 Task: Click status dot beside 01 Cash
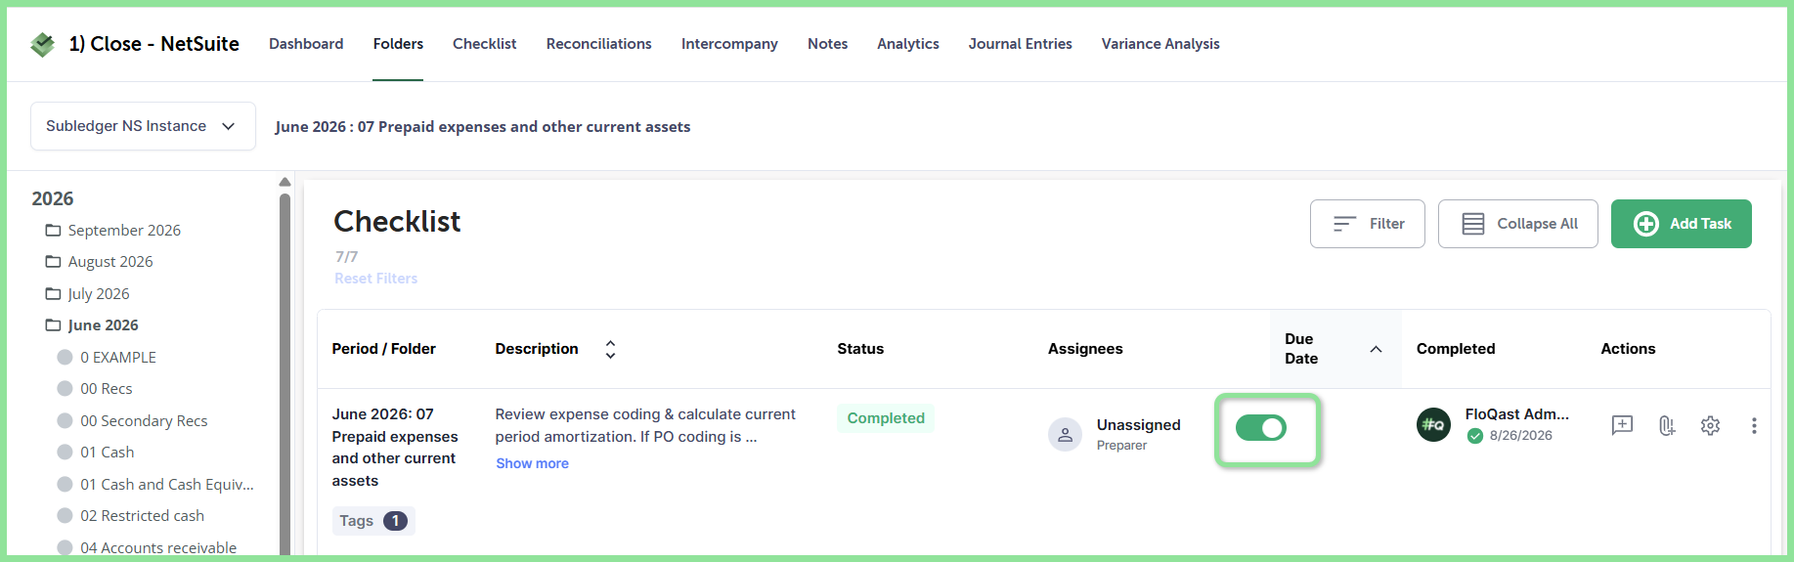65,453
